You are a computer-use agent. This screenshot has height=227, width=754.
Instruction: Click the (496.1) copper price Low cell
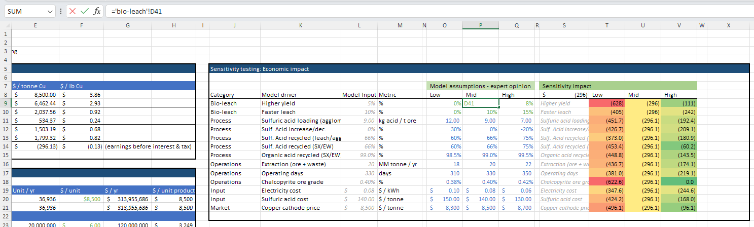pos(607,208)
